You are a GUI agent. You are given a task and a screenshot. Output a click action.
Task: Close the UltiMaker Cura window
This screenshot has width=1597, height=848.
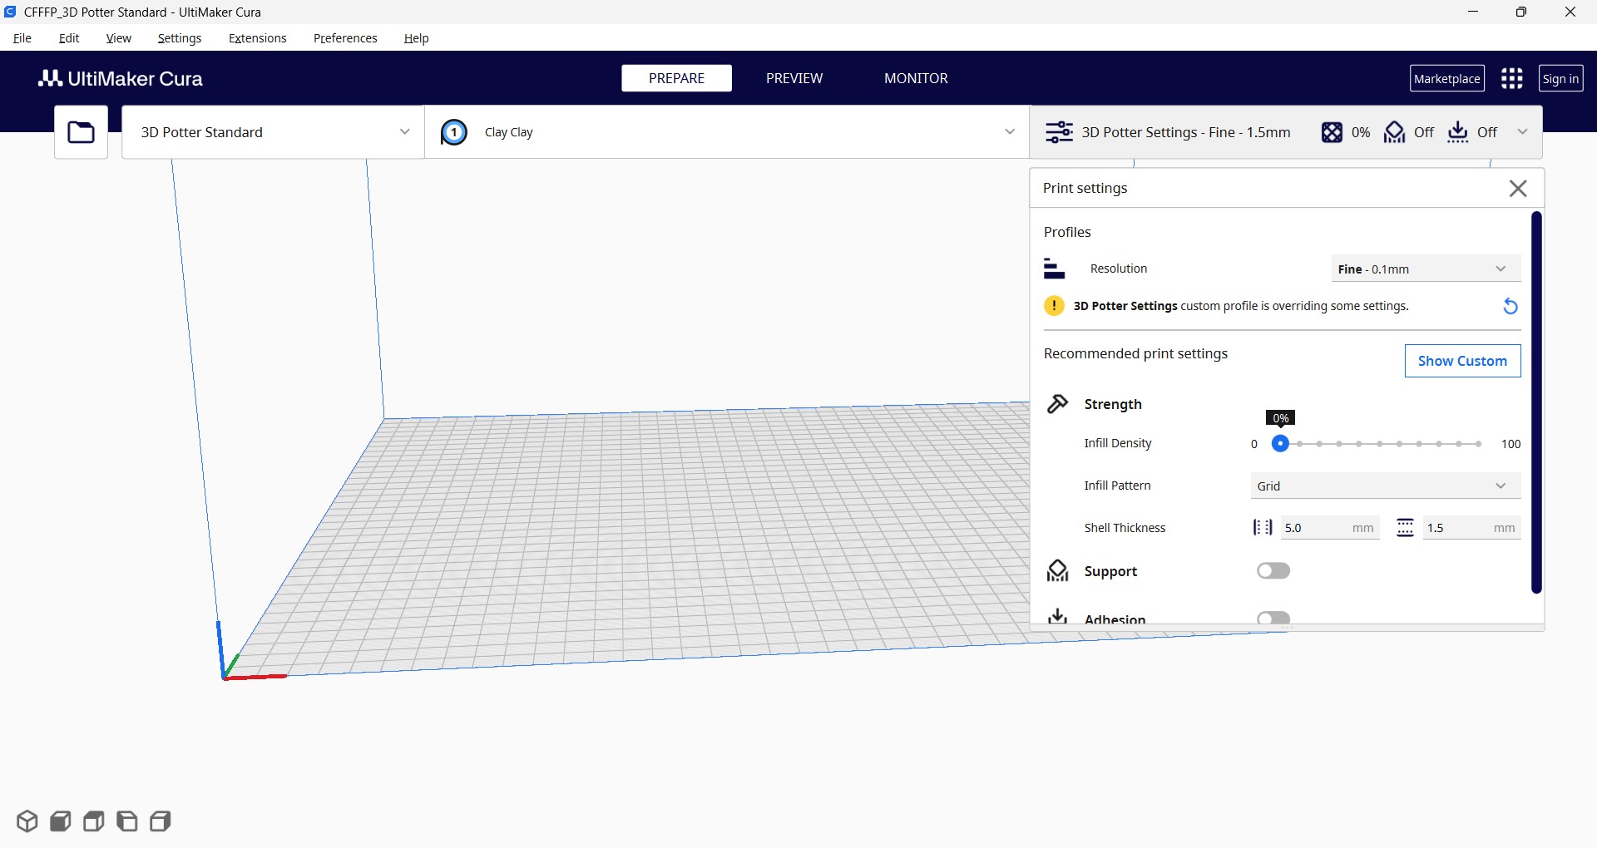(1570, 12)
